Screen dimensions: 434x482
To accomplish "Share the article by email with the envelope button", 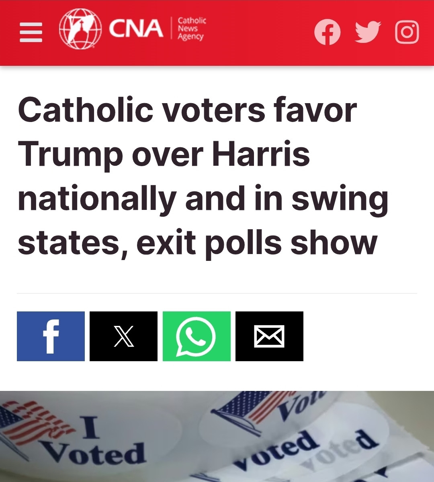I will click(x=269, y=336).
